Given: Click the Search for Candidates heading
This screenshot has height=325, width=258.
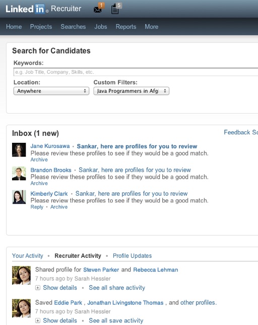Looking at the screenshot, I should click(x=51, y=51).
